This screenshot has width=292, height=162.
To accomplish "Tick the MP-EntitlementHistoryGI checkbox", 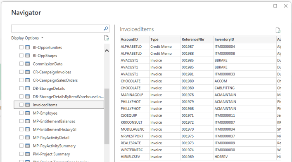I will (x=21, y=129).
